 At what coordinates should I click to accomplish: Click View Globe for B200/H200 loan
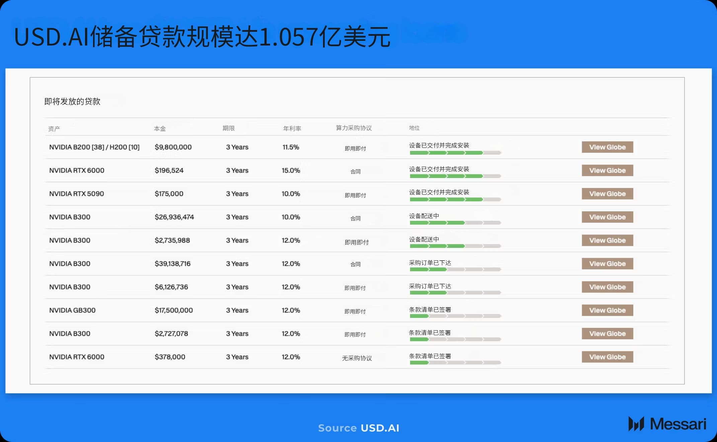coord(607,147)
